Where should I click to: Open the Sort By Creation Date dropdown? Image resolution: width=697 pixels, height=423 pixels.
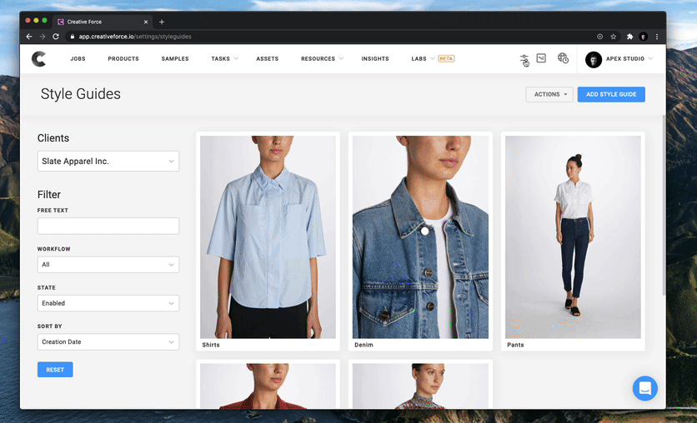coord(108,341)
